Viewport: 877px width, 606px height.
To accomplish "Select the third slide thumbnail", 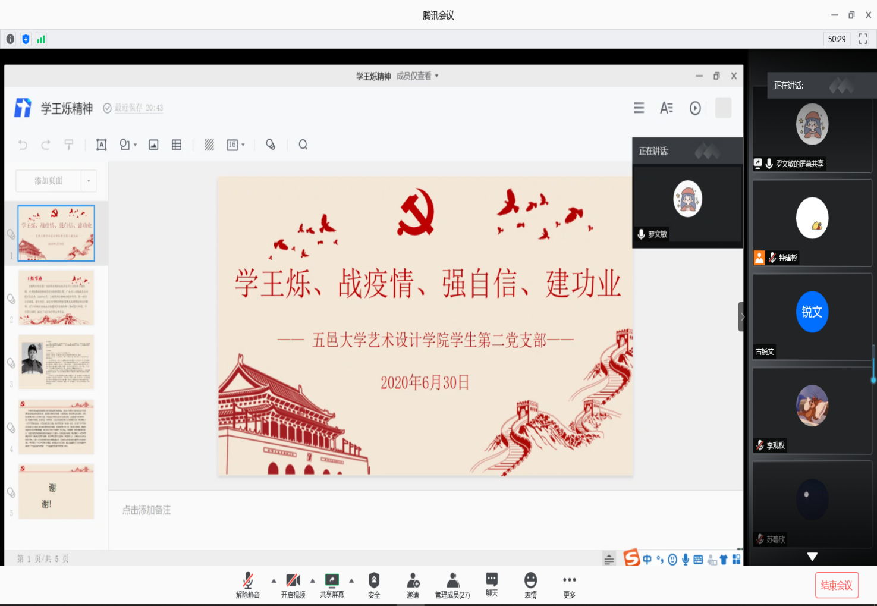I will click(x=56, y=362).
